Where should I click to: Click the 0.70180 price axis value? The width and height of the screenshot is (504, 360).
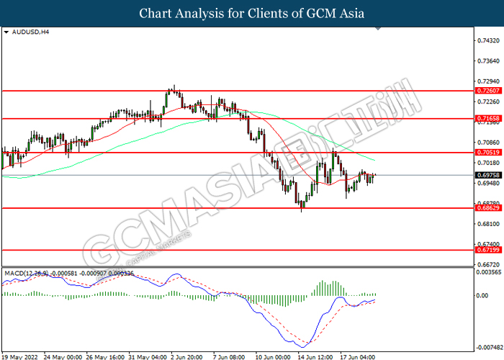489,163
